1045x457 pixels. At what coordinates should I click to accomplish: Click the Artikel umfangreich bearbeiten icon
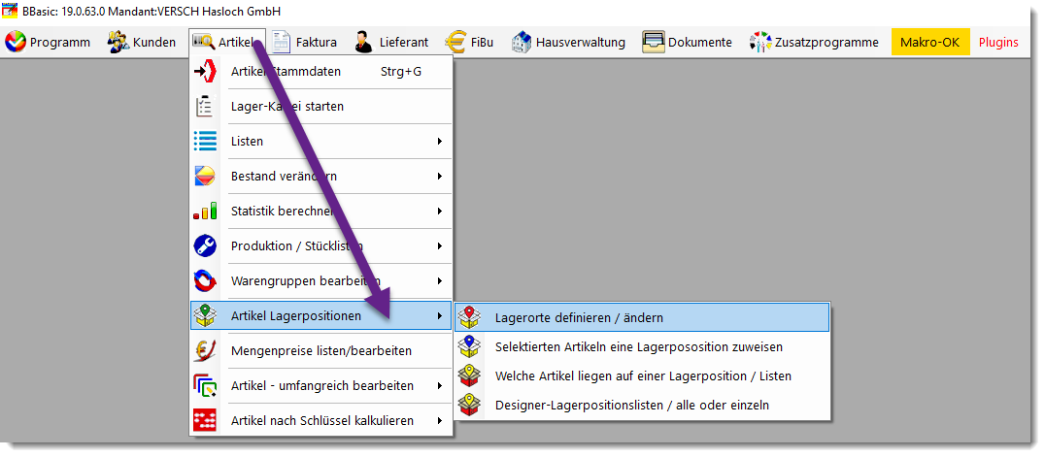[205, 386]
